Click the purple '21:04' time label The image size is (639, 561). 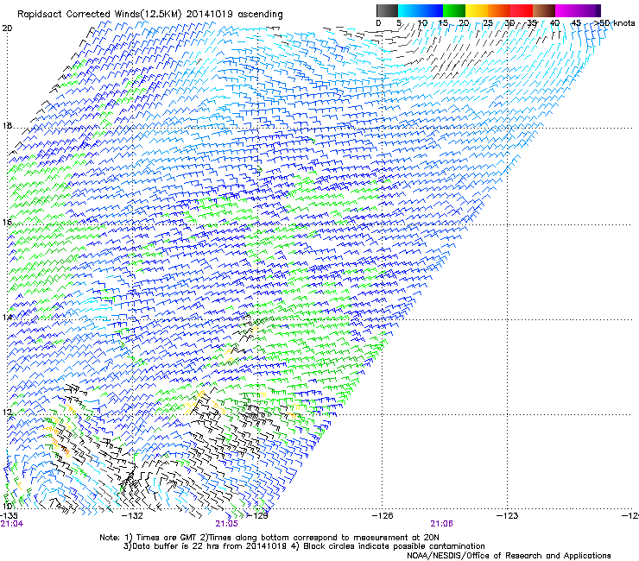pos(12,524)
